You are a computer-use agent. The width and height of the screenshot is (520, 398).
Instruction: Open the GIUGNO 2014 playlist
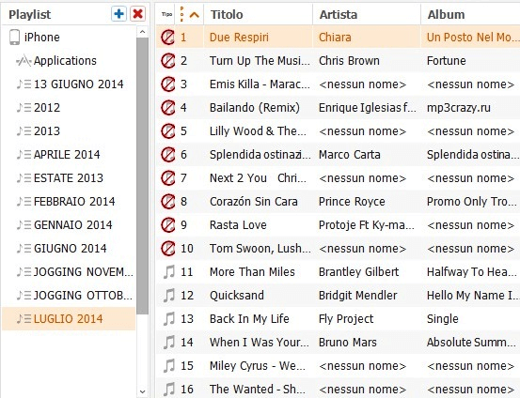(70, 249)
